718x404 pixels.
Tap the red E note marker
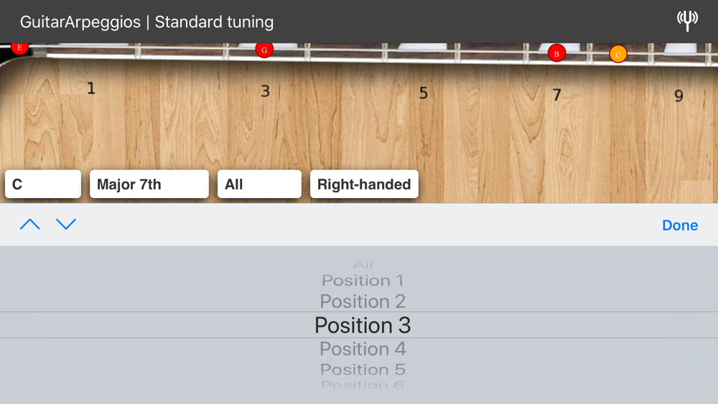pos(19,47)
